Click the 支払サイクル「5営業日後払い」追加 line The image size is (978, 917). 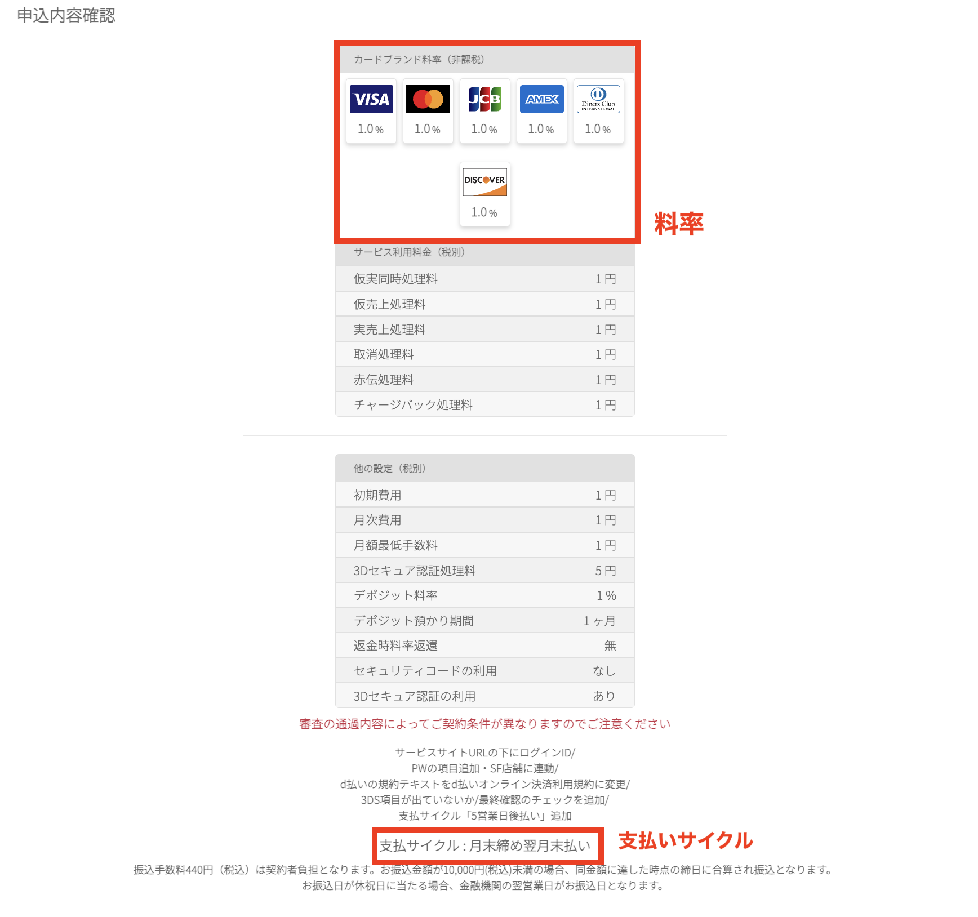tap(485, 816)
